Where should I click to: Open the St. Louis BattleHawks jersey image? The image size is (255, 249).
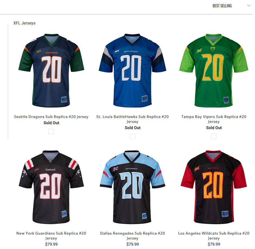click(133, 70)
